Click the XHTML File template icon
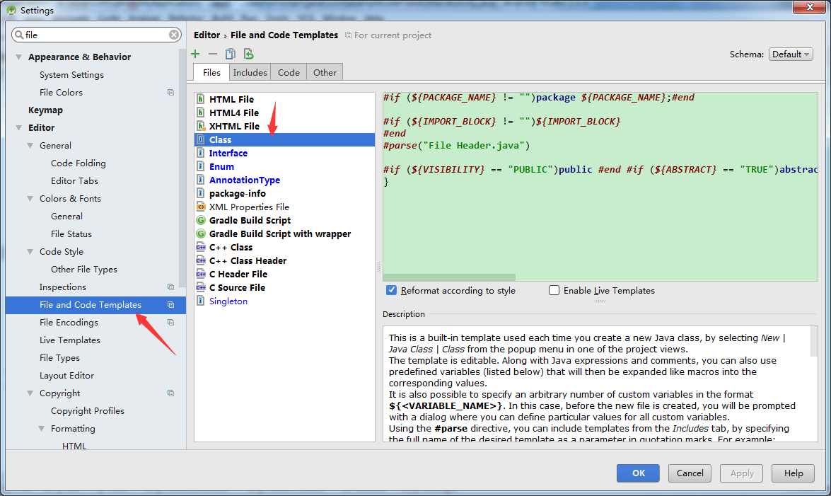831x496 pixels. pos(201,126)
